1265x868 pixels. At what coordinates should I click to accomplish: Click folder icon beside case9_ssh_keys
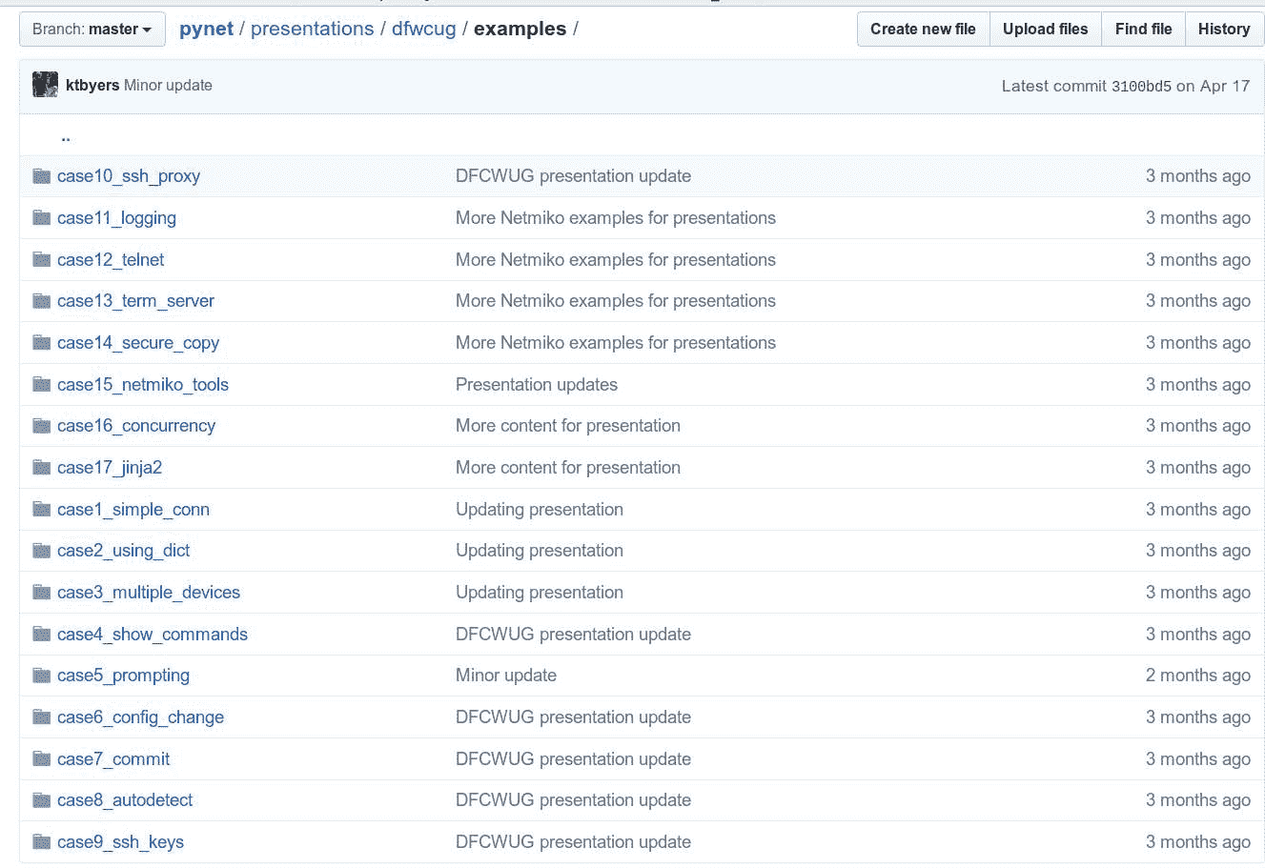point(41,841)
